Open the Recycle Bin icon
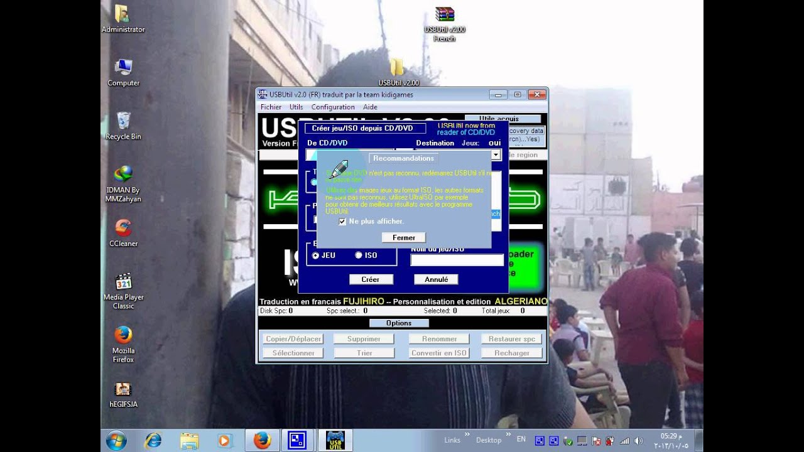Screen dimensions: 804x452 pos(123,126)
